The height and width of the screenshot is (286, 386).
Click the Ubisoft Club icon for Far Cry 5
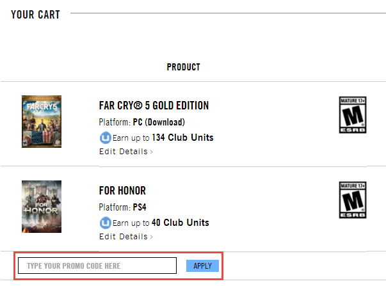point(105,138)
